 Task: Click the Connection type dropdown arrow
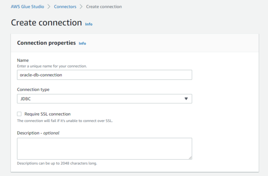coord(186,99)
